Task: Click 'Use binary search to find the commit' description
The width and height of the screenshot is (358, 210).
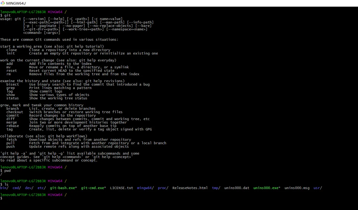Action: 89,84
